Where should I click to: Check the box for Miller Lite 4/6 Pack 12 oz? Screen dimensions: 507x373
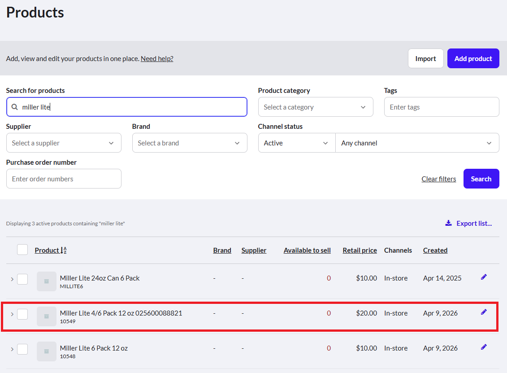point(22,314)
